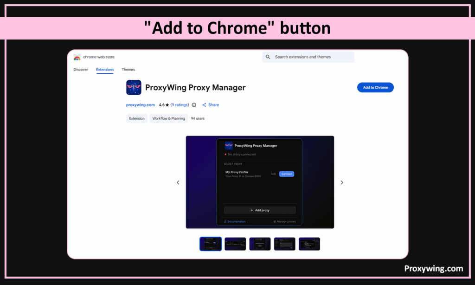
Task: Switch to the Extensions tab
Action: click(105, 70)
